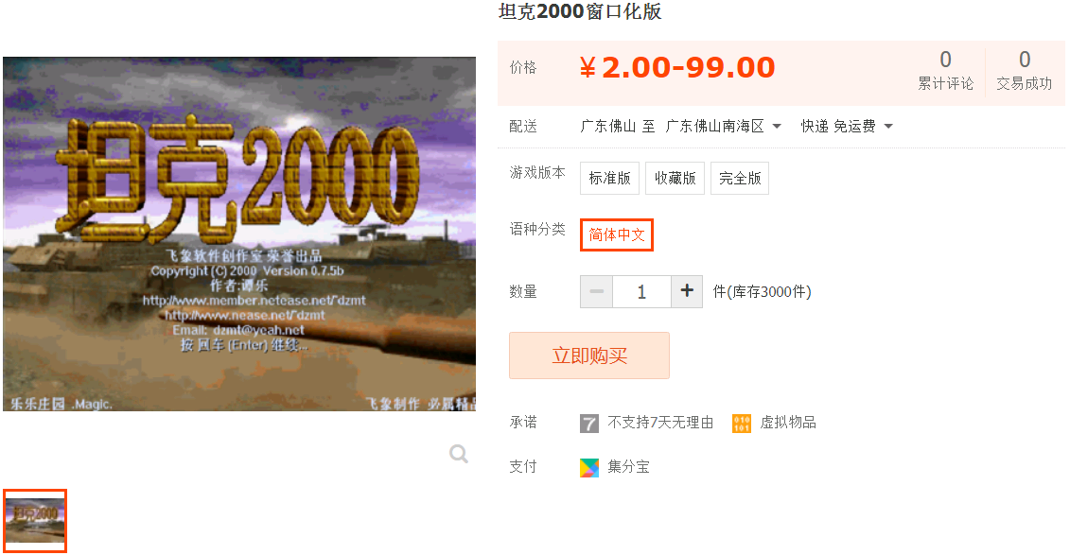Image resolution: width=1070 pixels, height=555 pixels.
Task: Open the 交易成功 transaction count
Action: tap(1025, 70)
